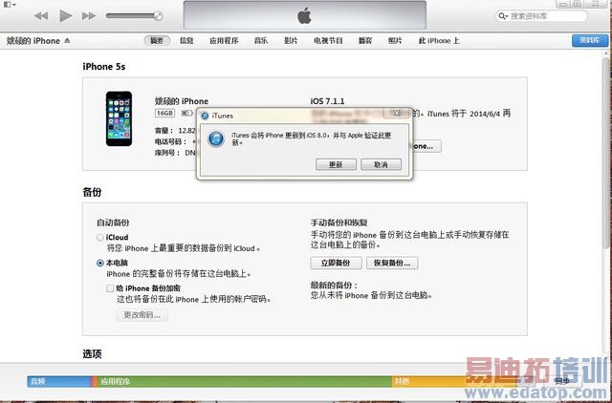The image size is (612, 403).
Task: Click the Apple logo display area
Action: (305, 15)
